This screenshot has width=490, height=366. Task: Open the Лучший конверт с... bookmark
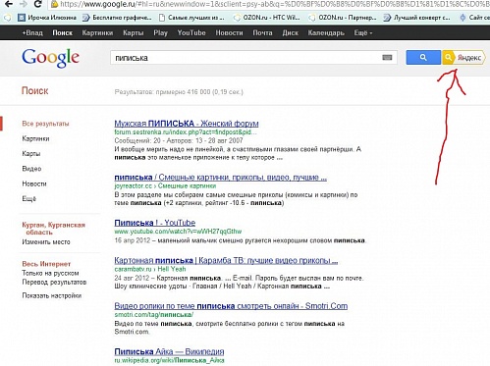click(416, 18)
